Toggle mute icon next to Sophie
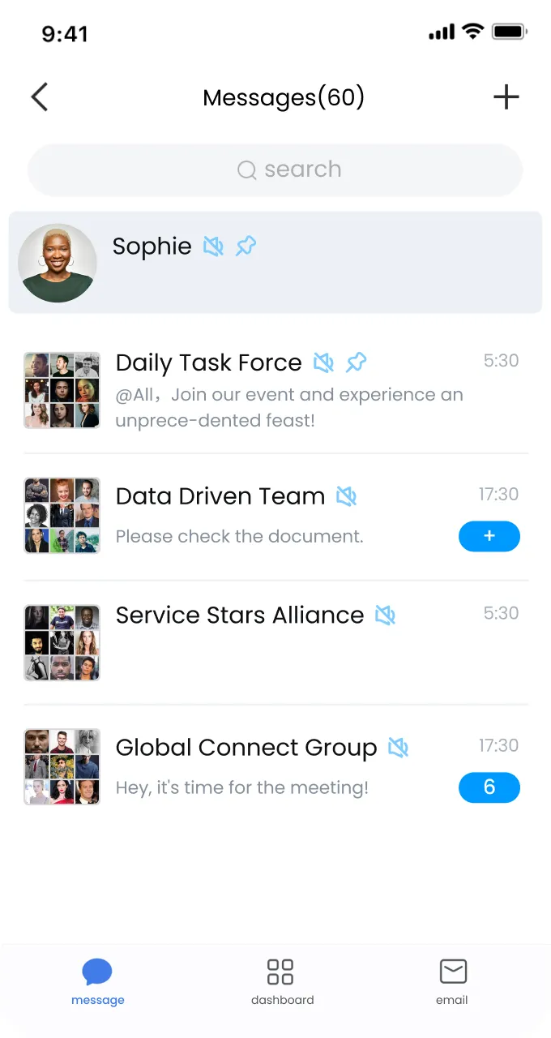551x1038 pixels. pyautogui.click(x=213, y=246)
